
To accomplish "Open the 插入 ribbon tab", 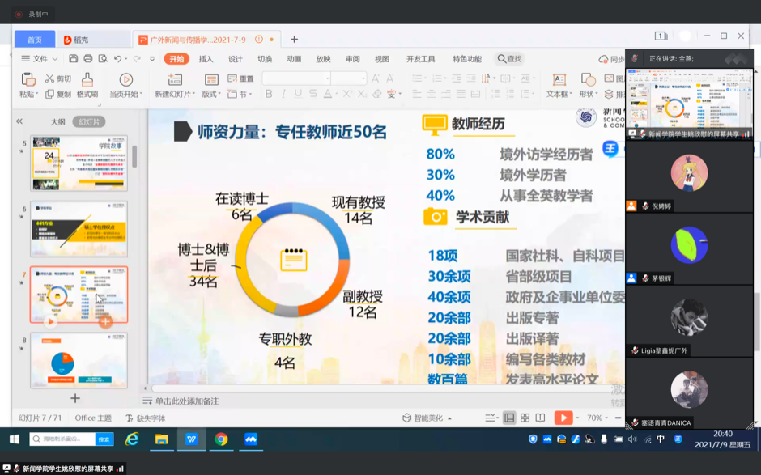I will click(x=206, y=59).
